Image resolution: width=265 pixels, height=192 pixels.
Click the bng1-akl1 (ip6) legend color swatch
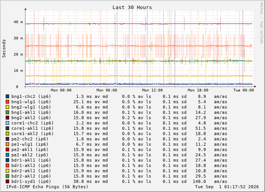point(8,112)
